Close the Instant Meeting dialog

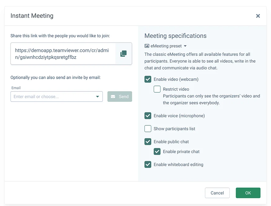(258, 16)
